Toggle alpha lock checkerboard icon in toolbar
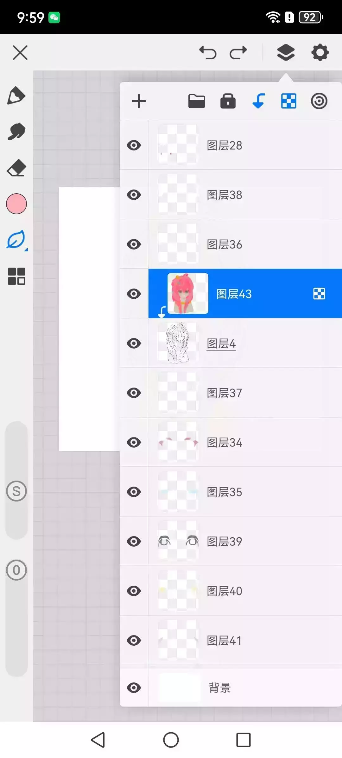Image resolution: width=342 pixels, height=758 pixels. pyautogui.click(x=289, y=101)
